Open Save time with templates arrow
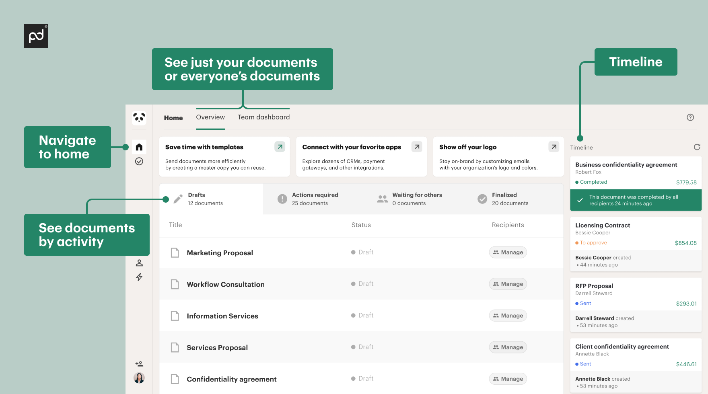Image resolution: width=708 pixels, height=394 pixels. 280,147
